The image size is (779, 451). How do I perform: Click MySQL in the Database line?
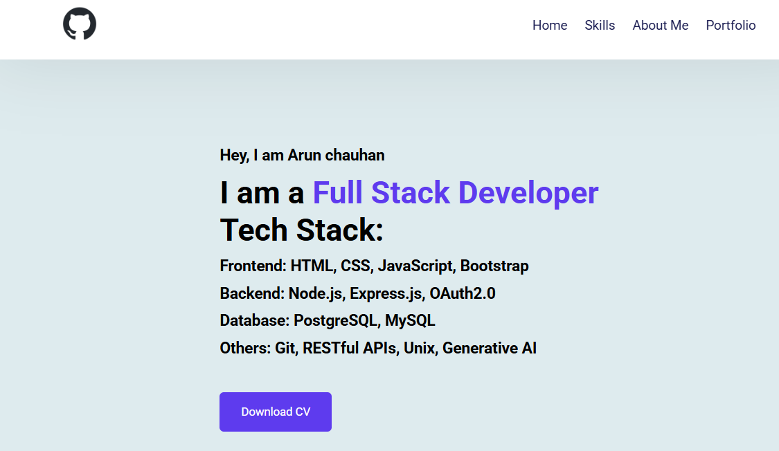[x=410, y=320]
